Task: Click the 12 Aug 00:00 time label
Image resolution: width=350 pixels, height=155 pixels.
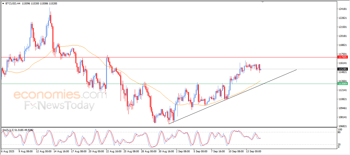Action: tap(43, 151)
